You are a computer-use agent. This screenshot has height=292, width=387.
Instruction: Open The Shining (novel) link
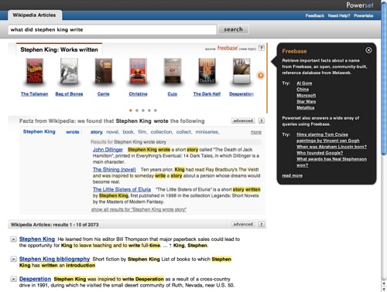point(115,169)
